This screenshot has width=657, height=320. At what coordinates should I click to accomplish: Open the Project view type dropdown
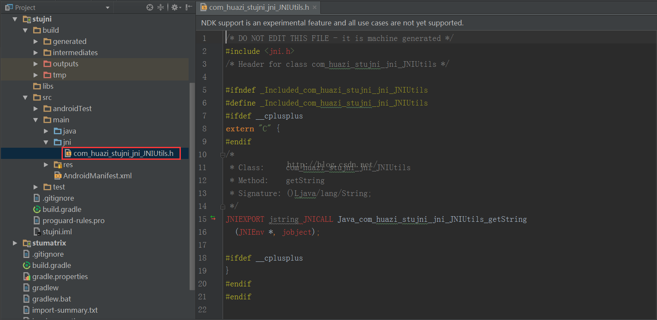coord(108,8)
